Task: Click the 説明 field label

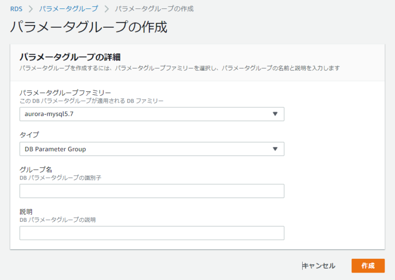Action: [x=26, y=211]
